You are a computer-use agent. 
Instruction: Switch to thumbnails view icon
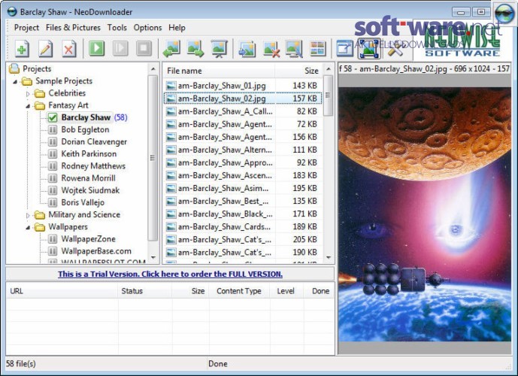tap(317, 49)
